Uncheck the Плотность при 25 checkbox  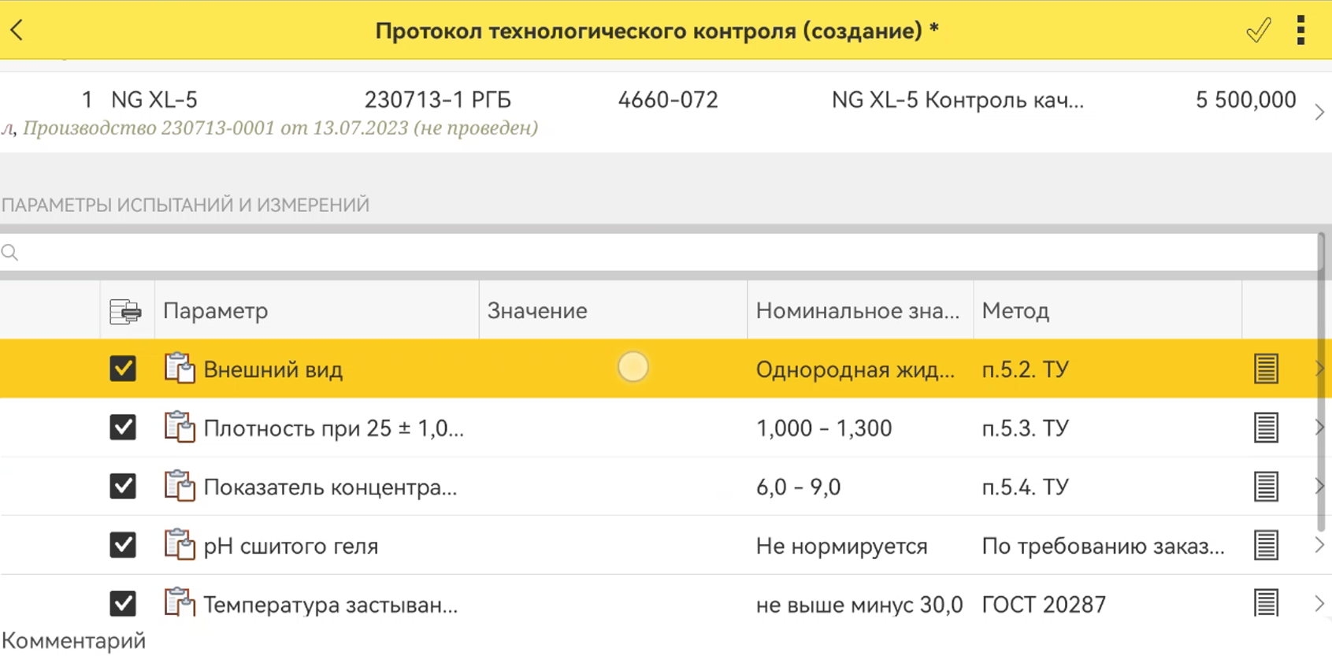coord(123,428)
